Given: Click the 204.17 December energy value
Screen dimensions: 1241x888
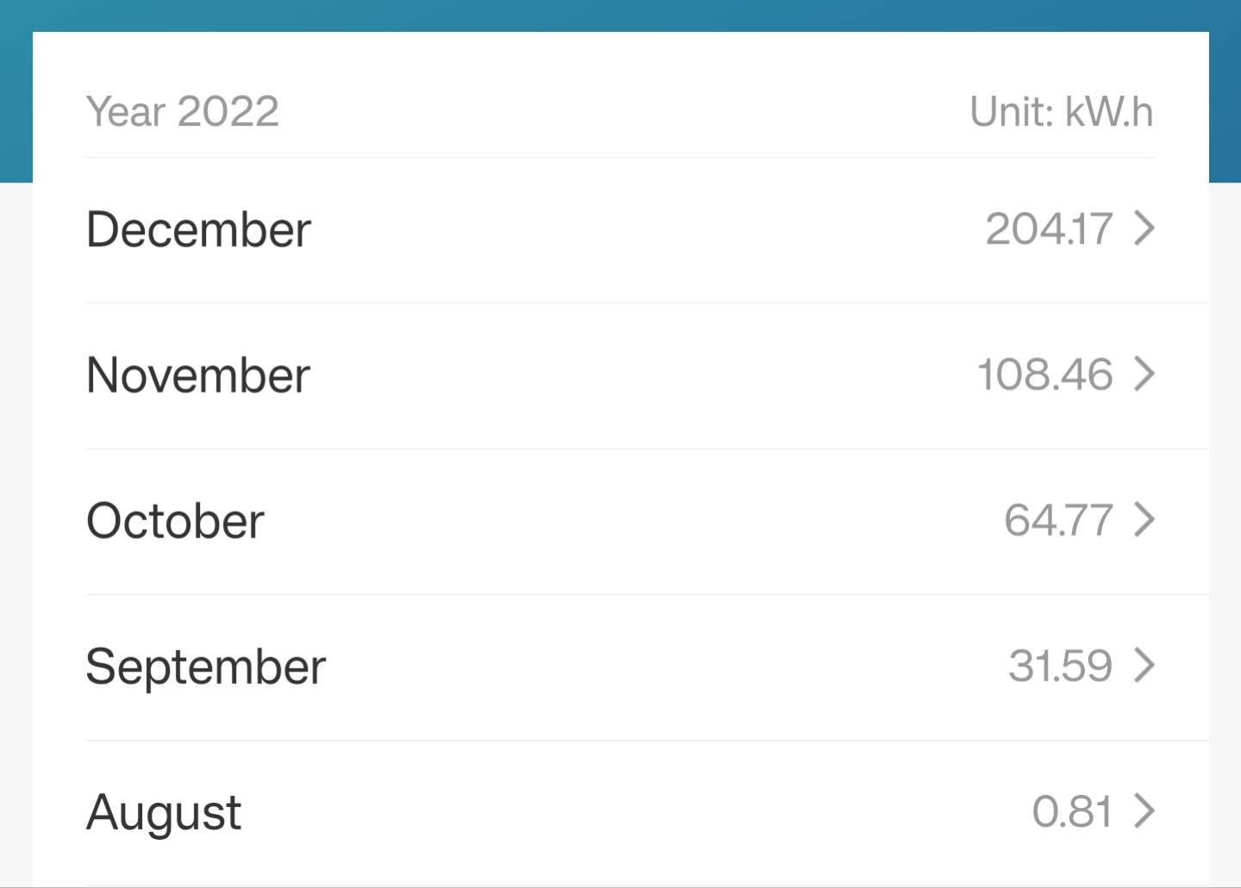Looking at the screenshot, I should click(1049, 229).
